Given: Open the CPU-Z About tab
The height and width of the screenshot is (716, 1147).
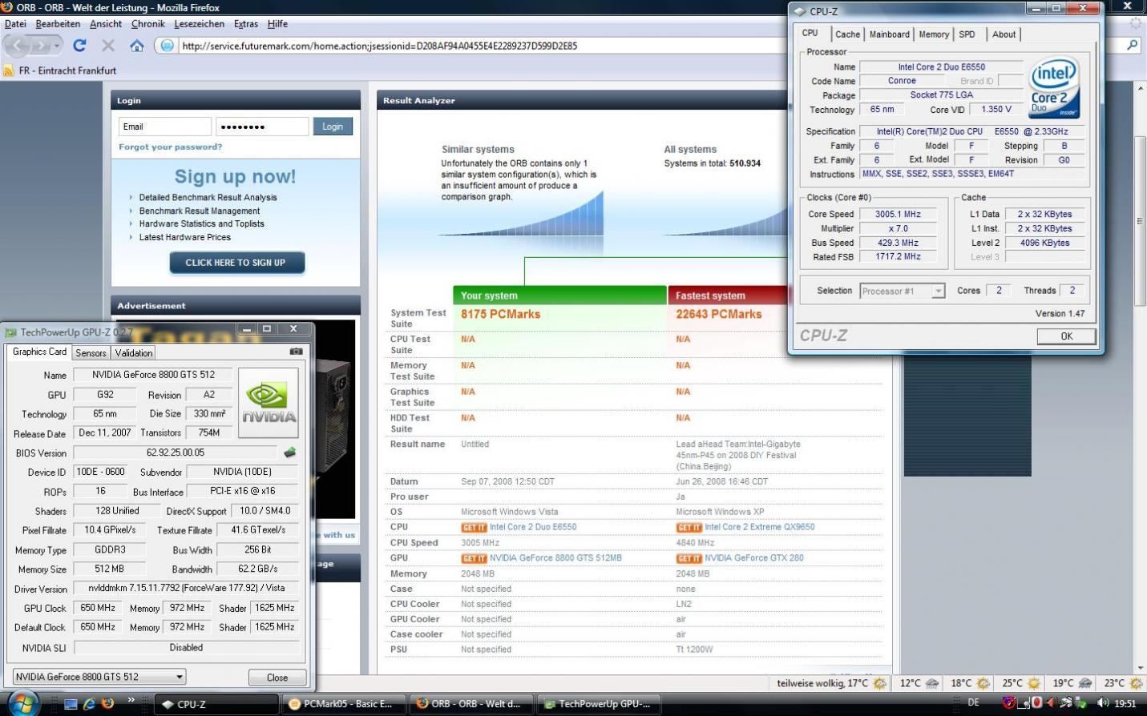Looking at the screenshot, I should coord(1004,34).
